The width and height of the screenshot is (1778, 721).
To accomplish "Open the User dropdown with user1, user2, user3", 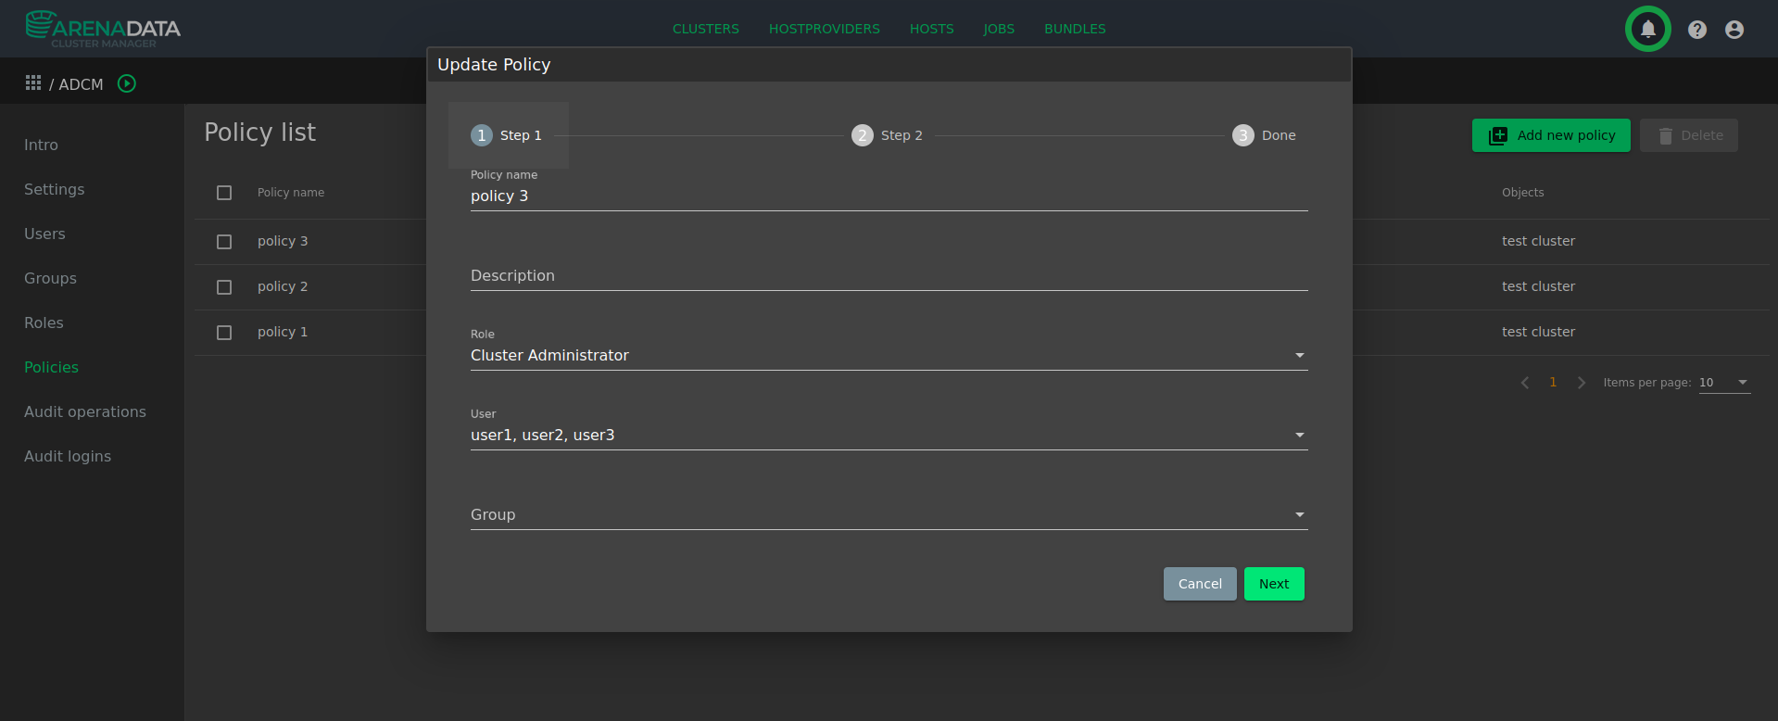I will (889, 435).
